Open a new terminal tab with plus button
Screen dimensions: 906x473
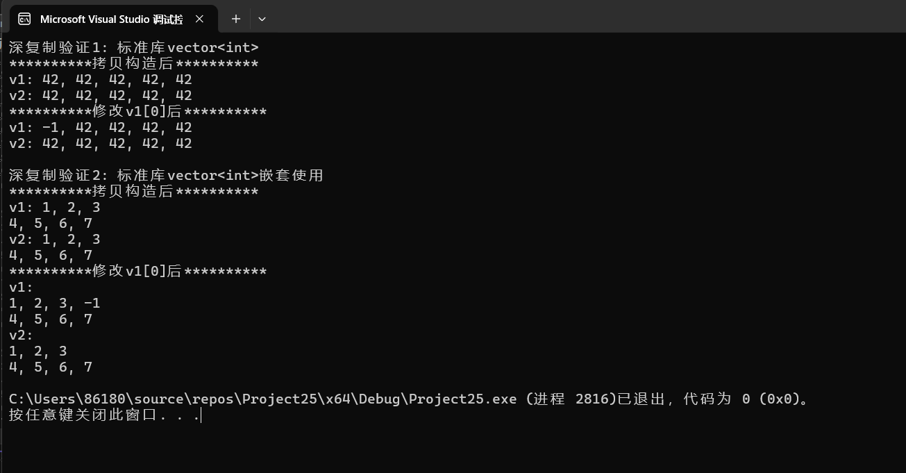point(236,19)
